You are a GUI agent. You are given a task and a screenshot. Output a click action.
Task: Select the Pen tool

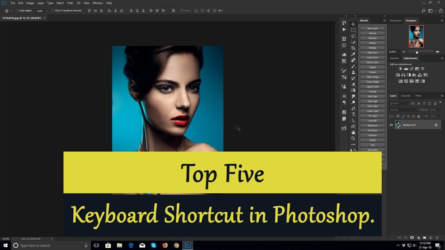coord(353,108)
